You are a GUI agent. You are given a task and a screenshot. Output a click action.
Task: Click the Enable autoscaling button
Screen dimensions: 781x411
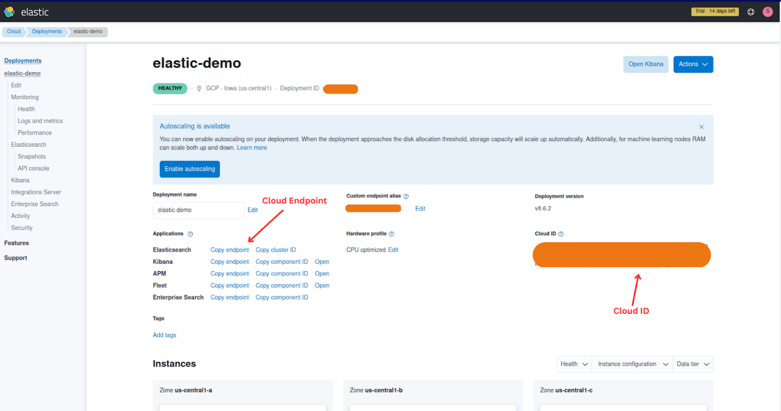pyautogui.click(x=190, y=169)
